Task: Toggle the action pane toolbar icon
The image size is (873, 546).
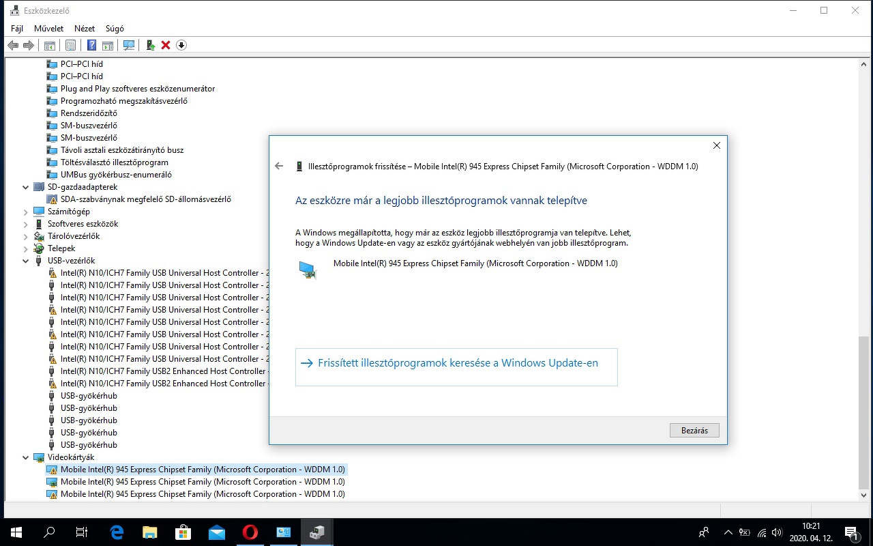Action: pyautogui.click(x=107, y=45)
